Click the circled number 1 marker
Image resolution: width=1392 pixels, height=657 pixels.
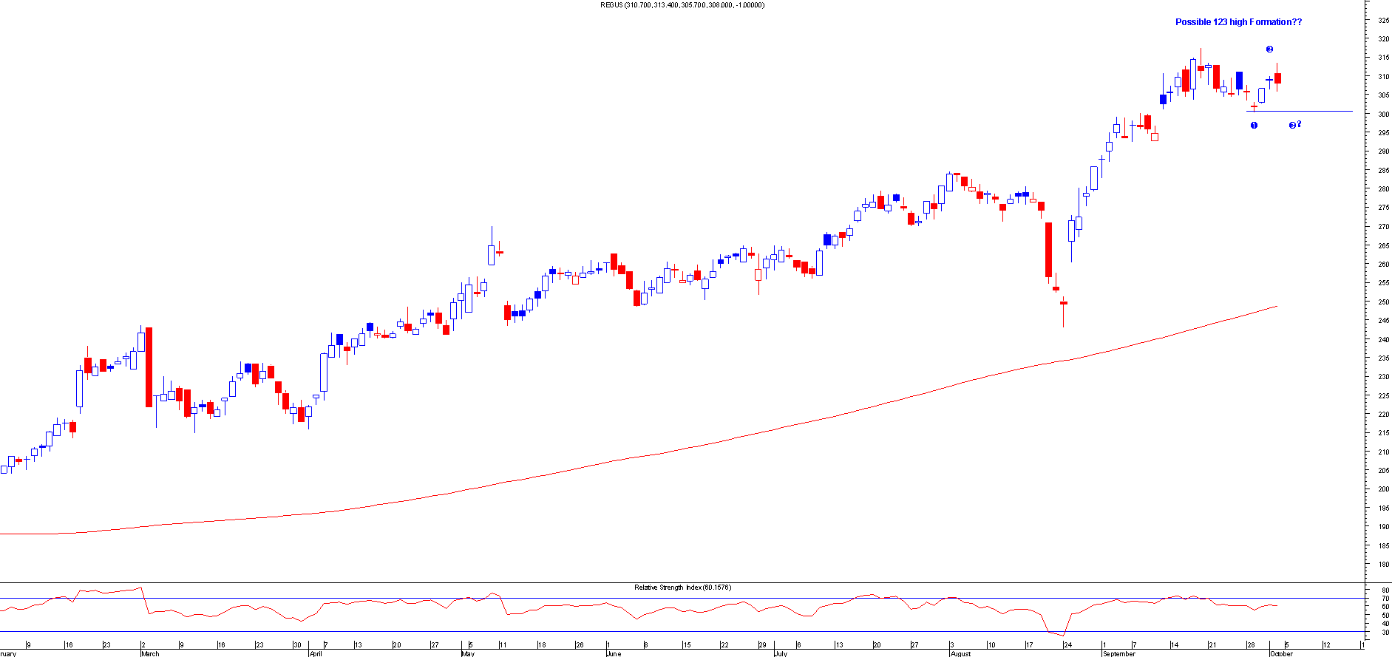coord(1254,126)
